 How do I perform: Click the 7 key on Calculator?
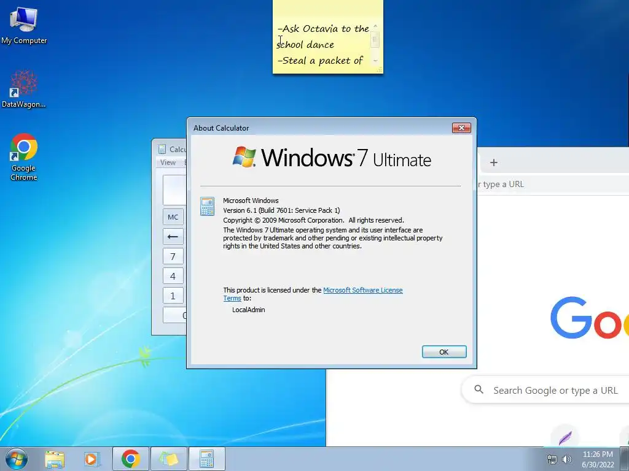[x=173, y=256]
